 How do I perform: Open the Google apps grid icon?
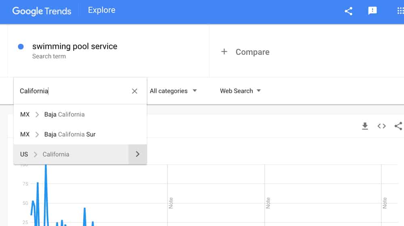(400, 11)
